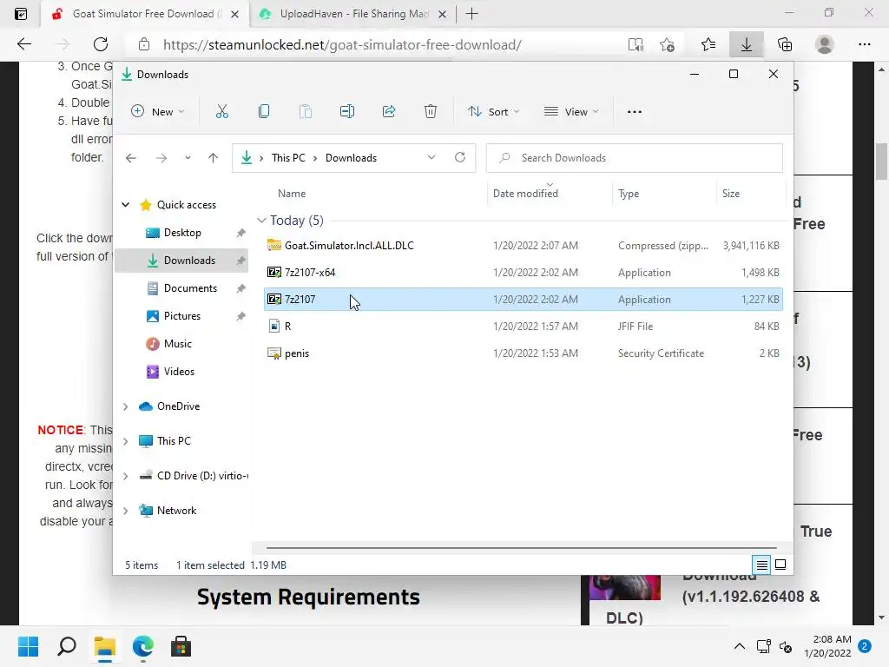Reload the steamunlocked page in Edge
Image resolution: width=889 pixels, height=667 pixels.
coord(101,44)
